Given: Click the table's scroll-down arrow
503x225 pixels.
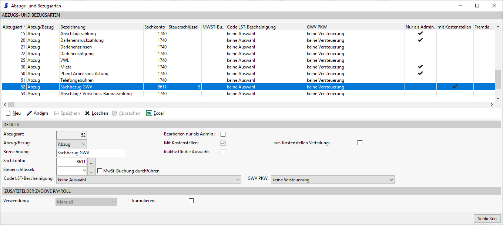Looking at the screenshot, I should (498, 98).
